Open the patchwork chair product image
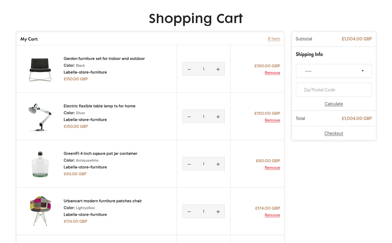The height and width of the screenshot is (243, 392). click(40, 211)
